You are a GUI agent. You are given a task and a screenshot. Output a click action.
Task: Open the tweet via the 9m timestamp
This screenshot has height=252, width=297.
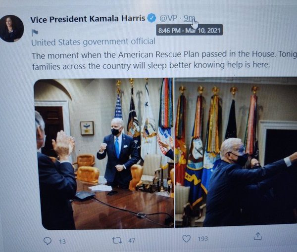(x=189, y=18)
